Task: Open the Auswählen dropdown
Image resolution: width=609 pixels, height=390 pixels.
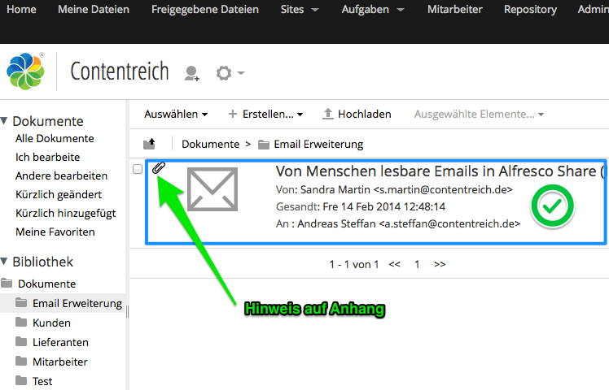Action: 176,115
